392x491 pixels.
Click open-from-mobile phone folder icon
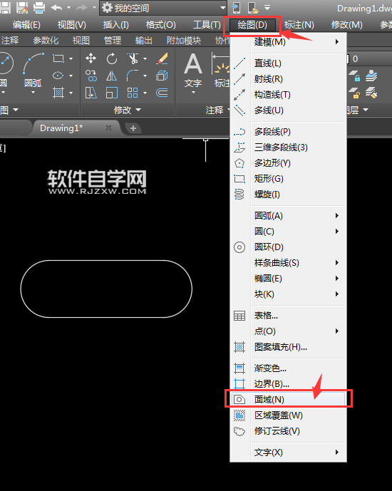pyautogui.click(x=253, y=8)
